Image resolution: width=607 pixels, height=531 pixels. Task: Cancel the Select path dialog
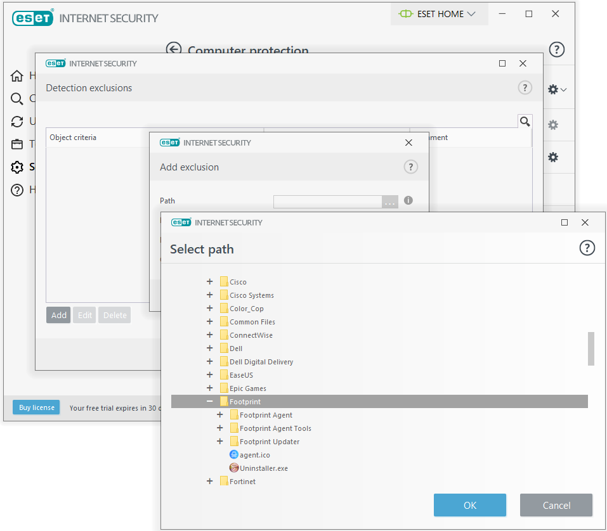point(556,505)
